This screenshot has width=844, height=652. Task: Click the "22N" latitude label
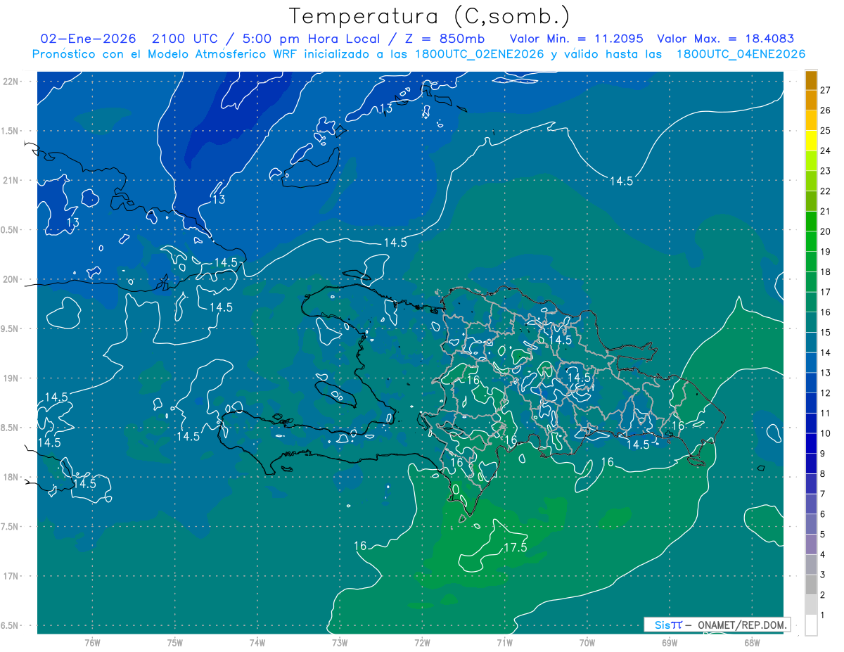pos(11,81)
